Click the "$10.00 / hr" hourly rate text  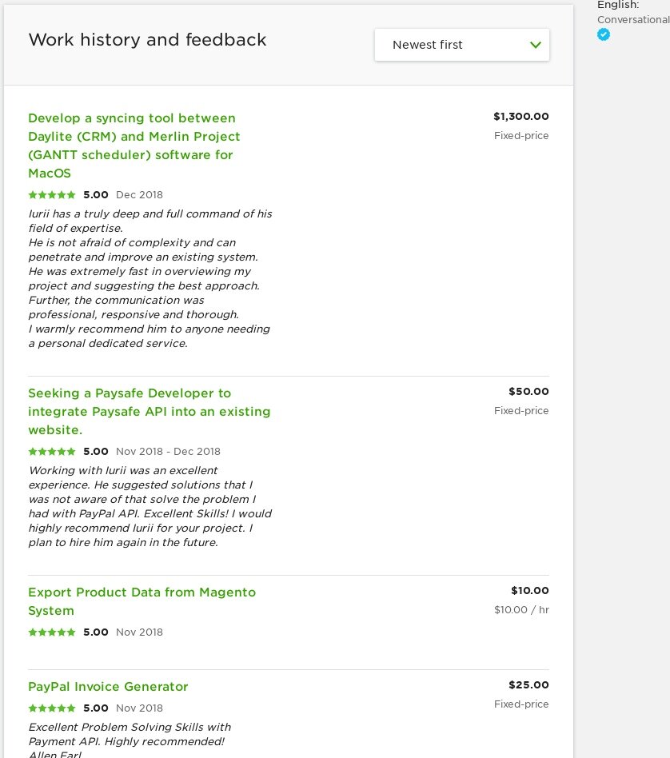click(x=521, y=610)
